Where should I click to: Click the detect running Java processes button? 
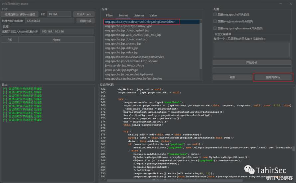pyautogui.click(x=20, y=14)
